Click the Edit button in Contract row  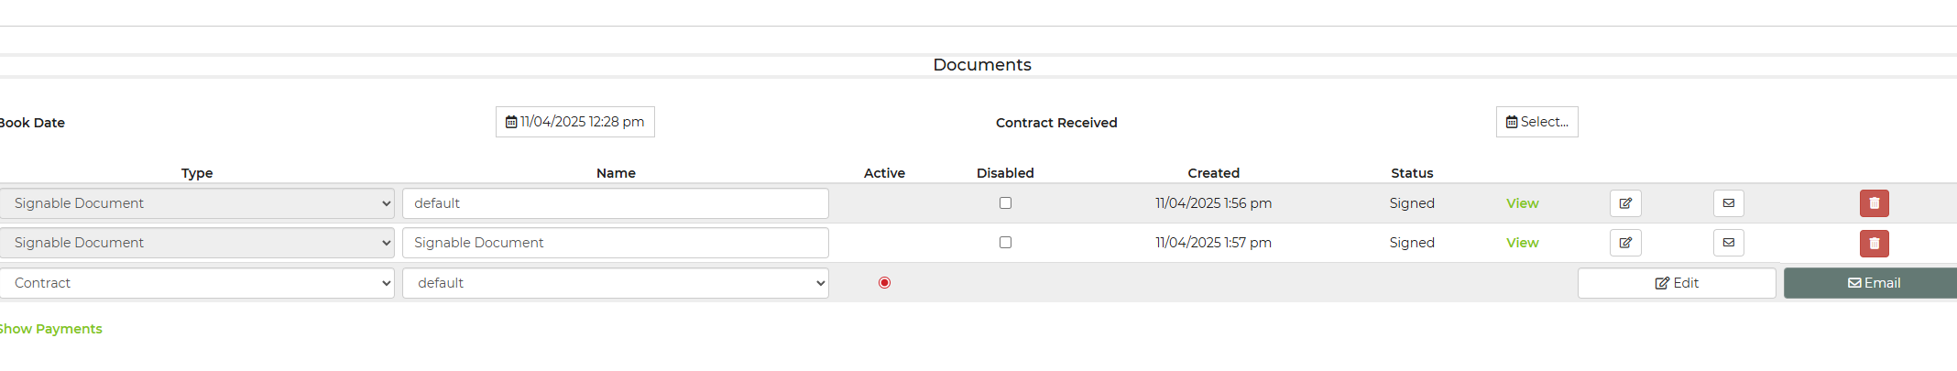pyautogui.click(x=1676, y=283)
